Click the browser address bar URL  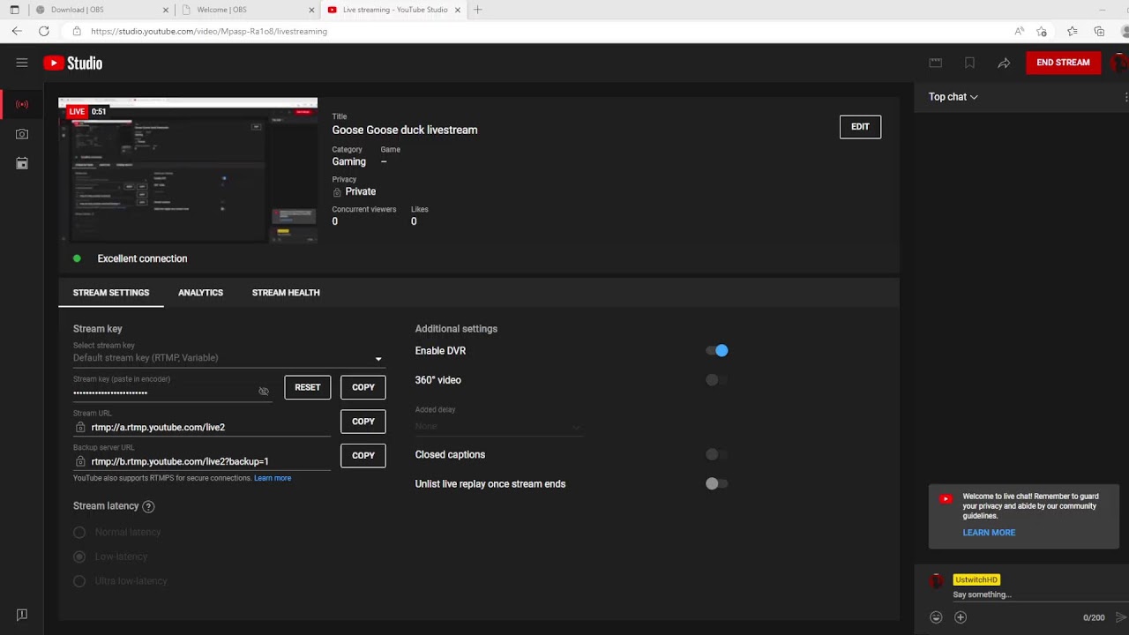[x=209, y=31]
